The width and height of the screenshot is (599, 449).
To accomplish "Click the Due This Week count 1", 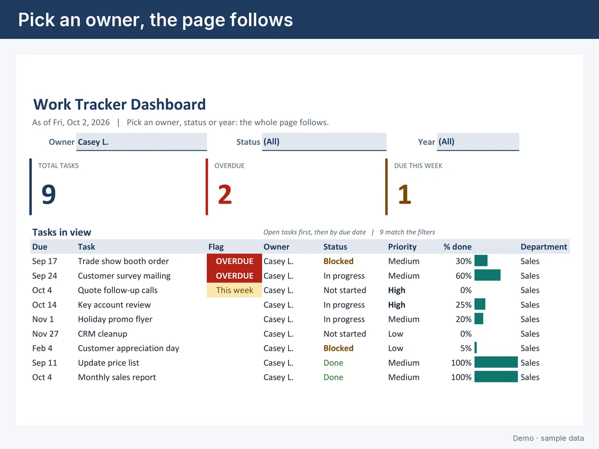I will [x=404, y=195].
